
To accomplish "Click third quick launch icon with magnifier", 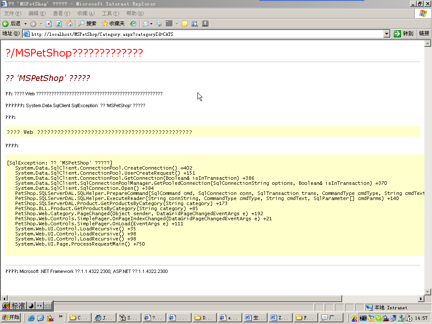I will (x=51, y=318).
